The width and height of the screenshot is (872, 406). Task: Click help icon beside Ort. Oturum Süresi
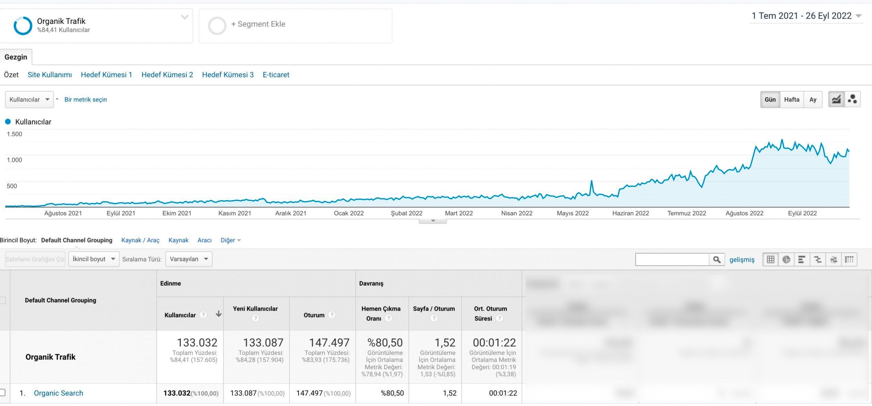(499, 318)
